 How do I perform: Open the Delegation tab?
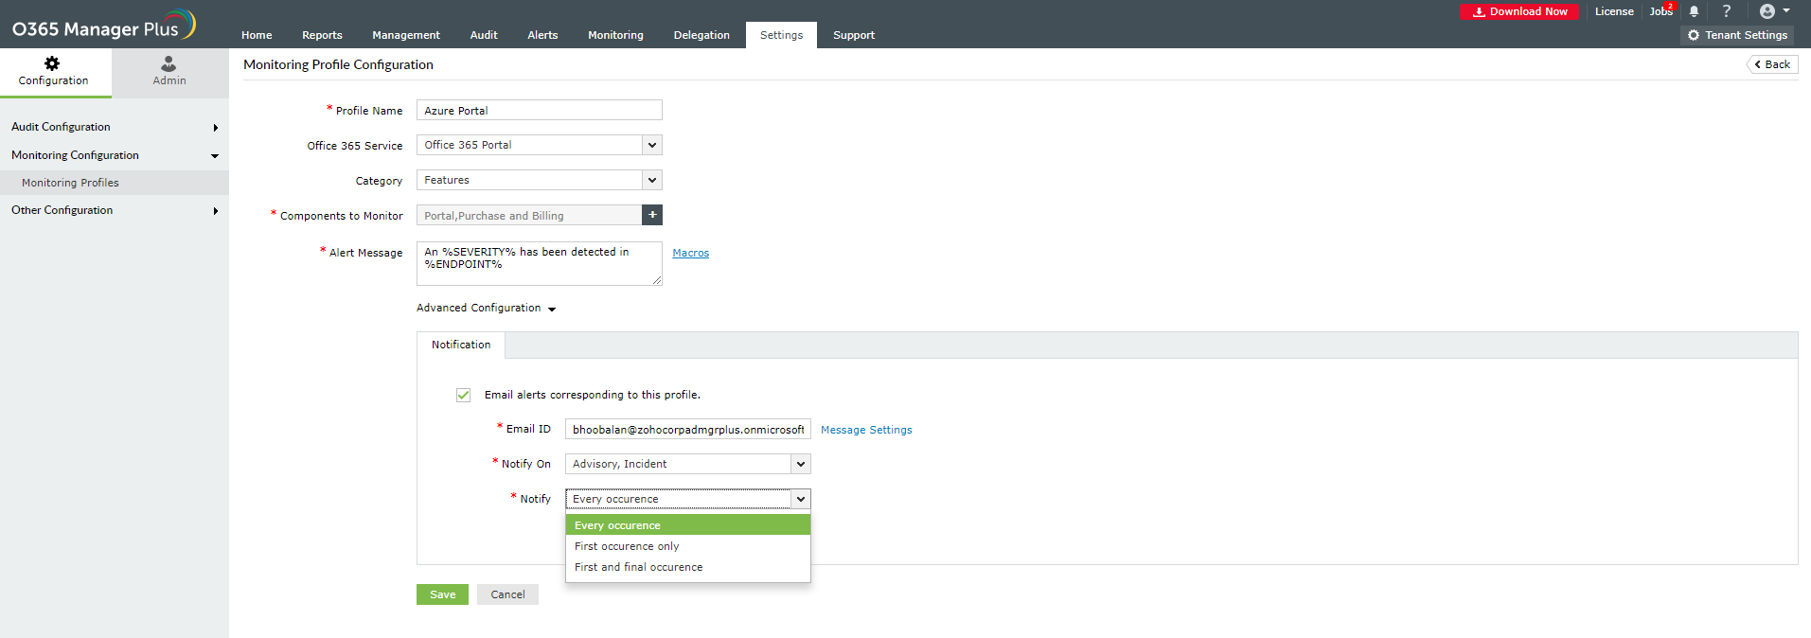click(x=701, y=35)
